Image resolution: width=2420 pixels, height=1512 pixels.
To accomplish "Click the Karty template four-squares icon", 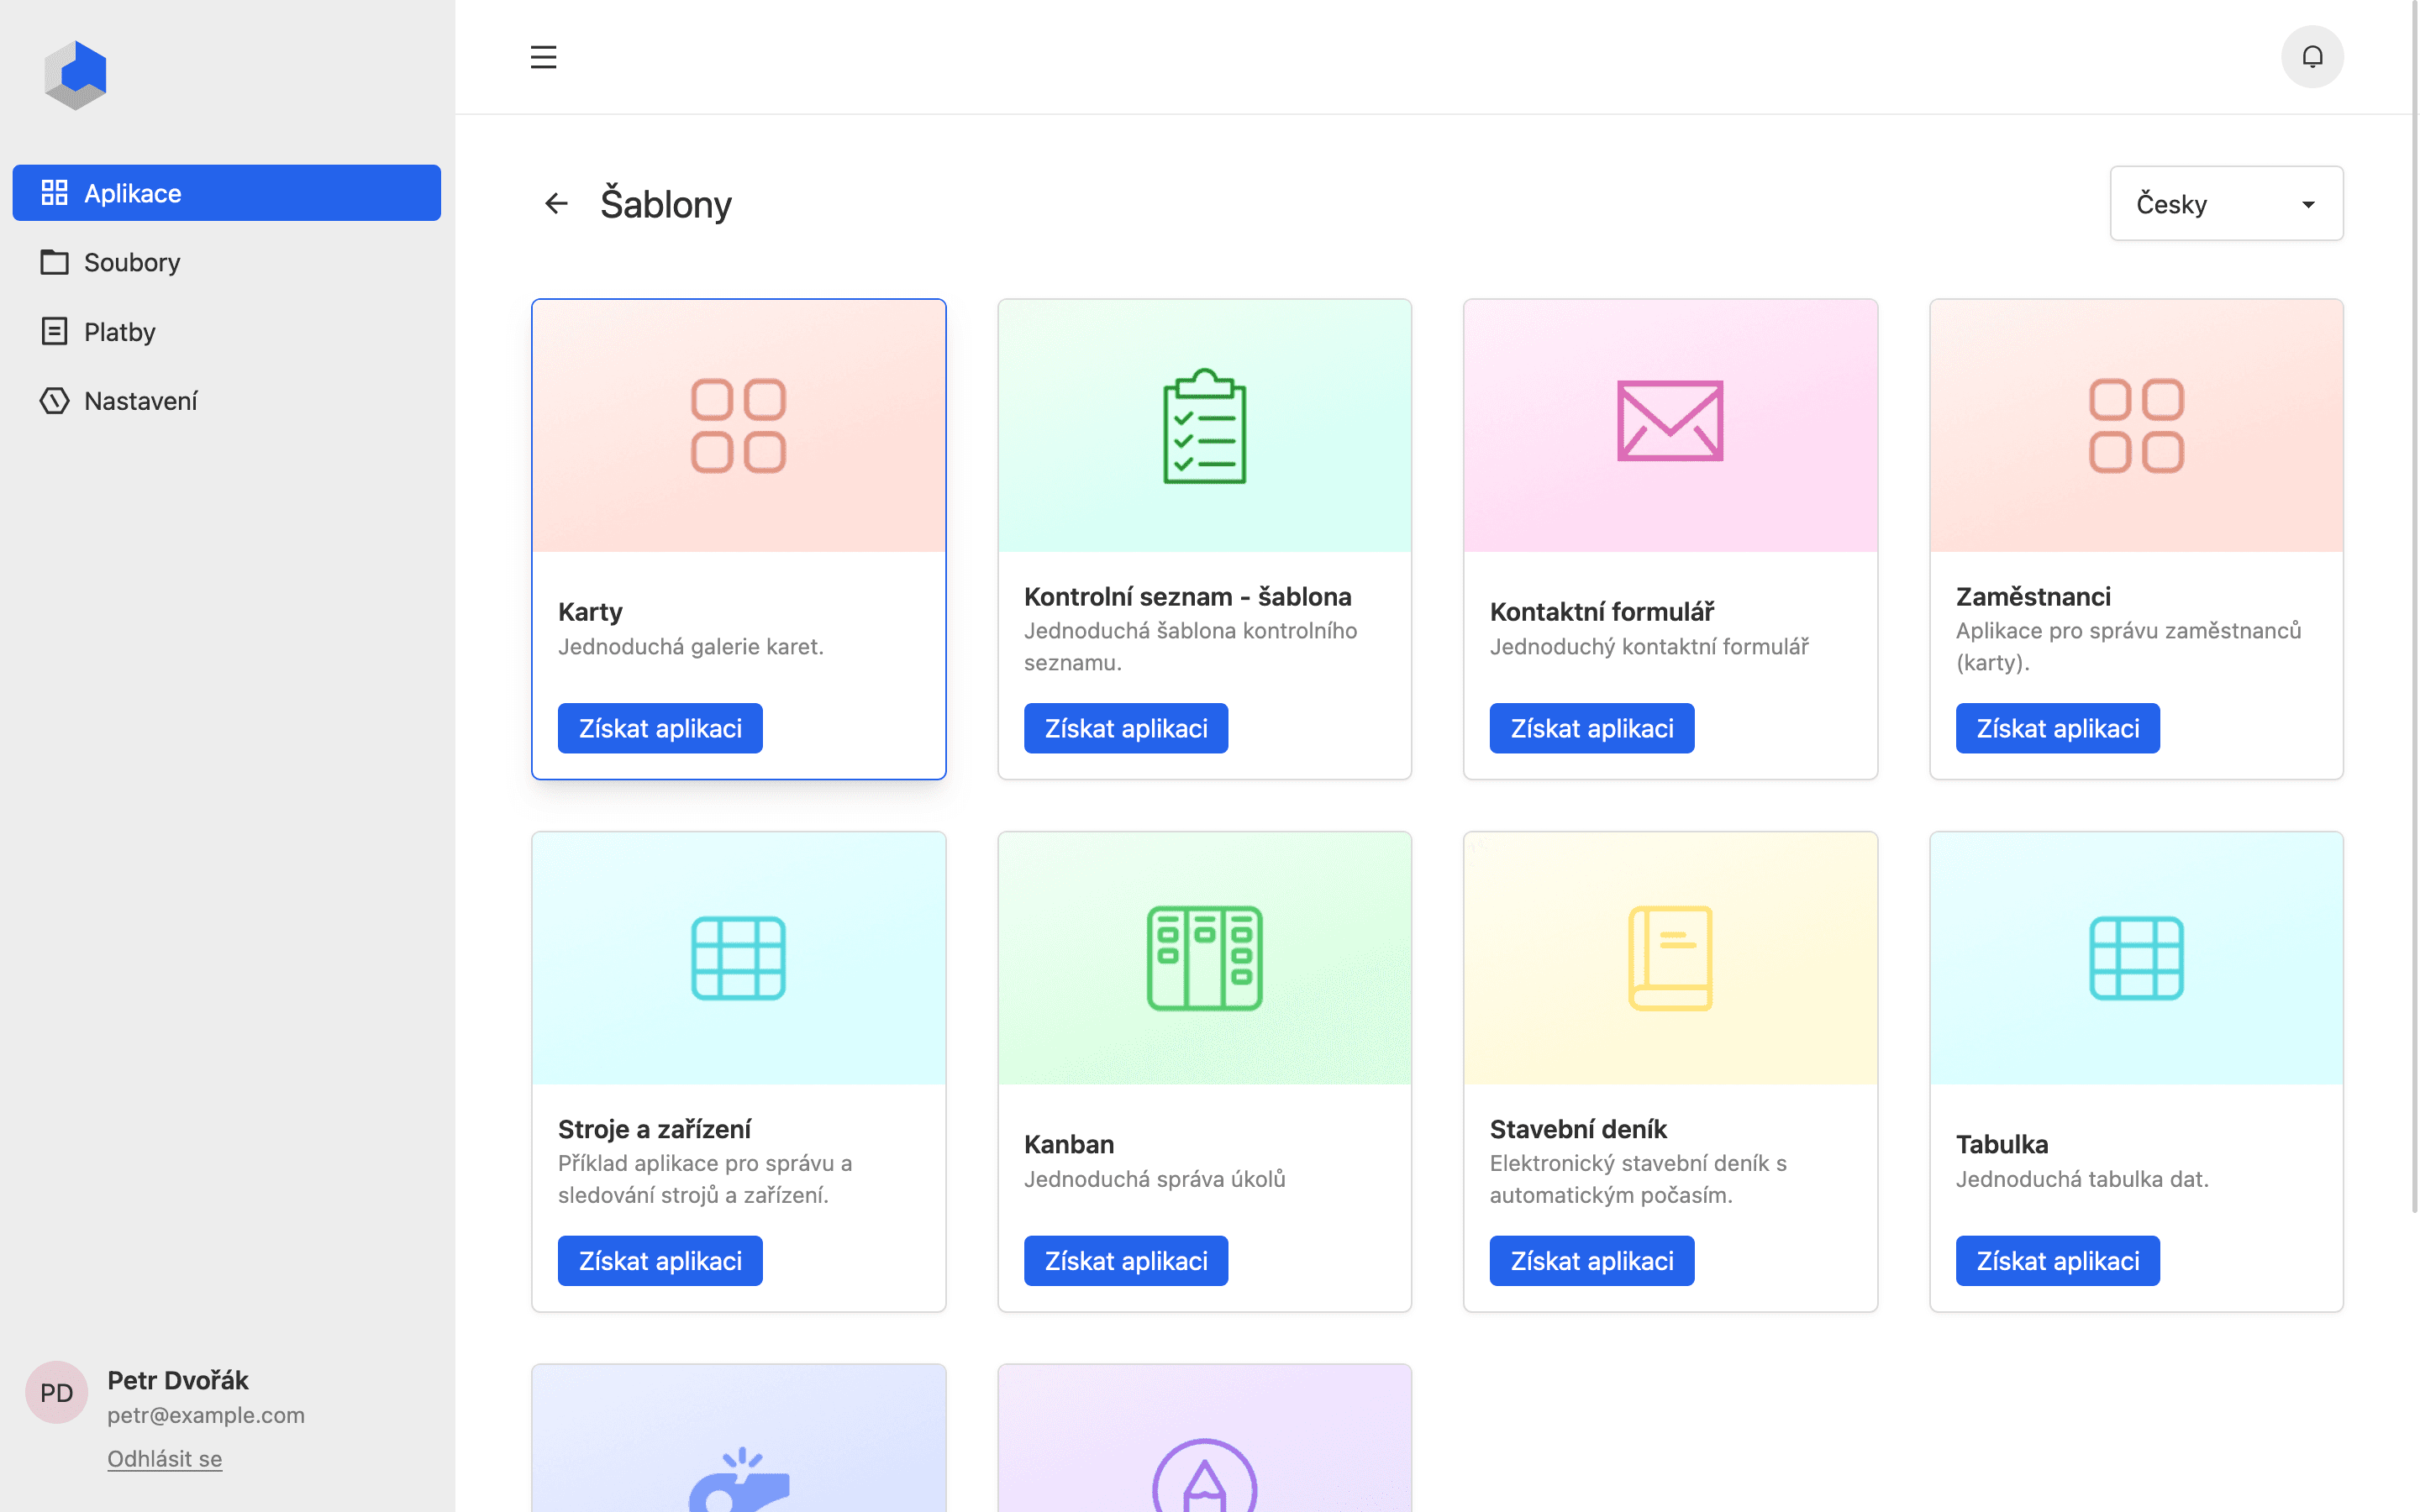I will [x=739, y=426].
